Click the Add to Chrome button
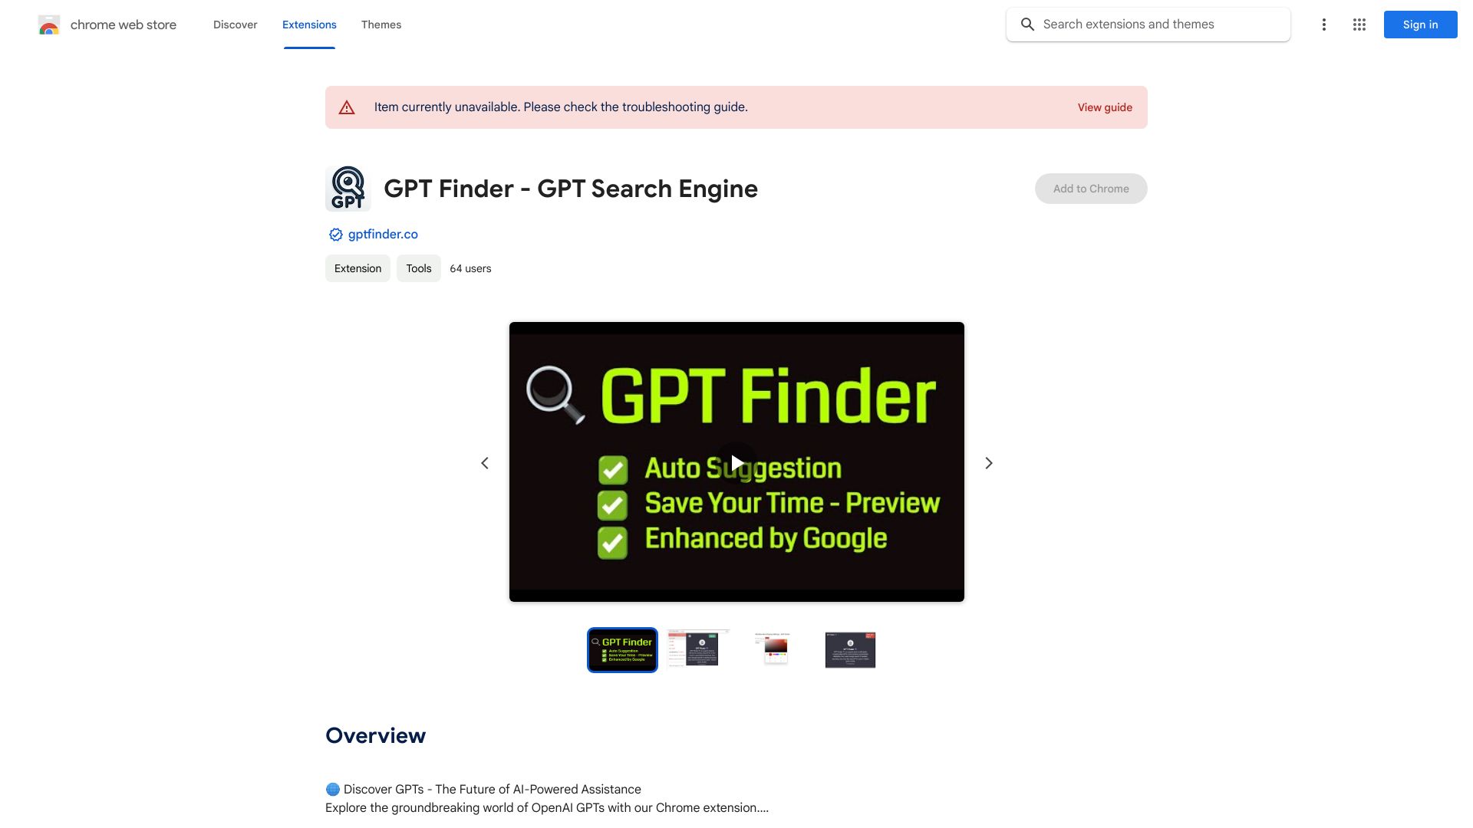This screenshot has width=1473, height=828. (x=1091, y=188)
